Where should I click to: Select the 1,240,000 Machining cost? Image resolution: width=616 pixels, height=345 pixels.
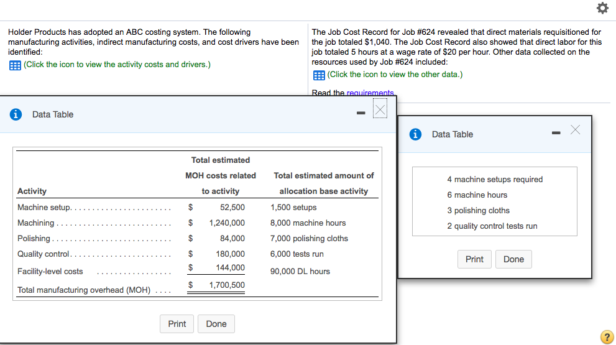[227, 223]
